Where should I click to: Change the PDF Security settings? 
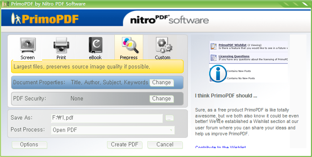(x=162, y=99)
